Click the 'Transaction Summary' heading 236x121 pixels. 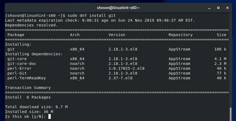pyautogui.click(x=28, y=88)
